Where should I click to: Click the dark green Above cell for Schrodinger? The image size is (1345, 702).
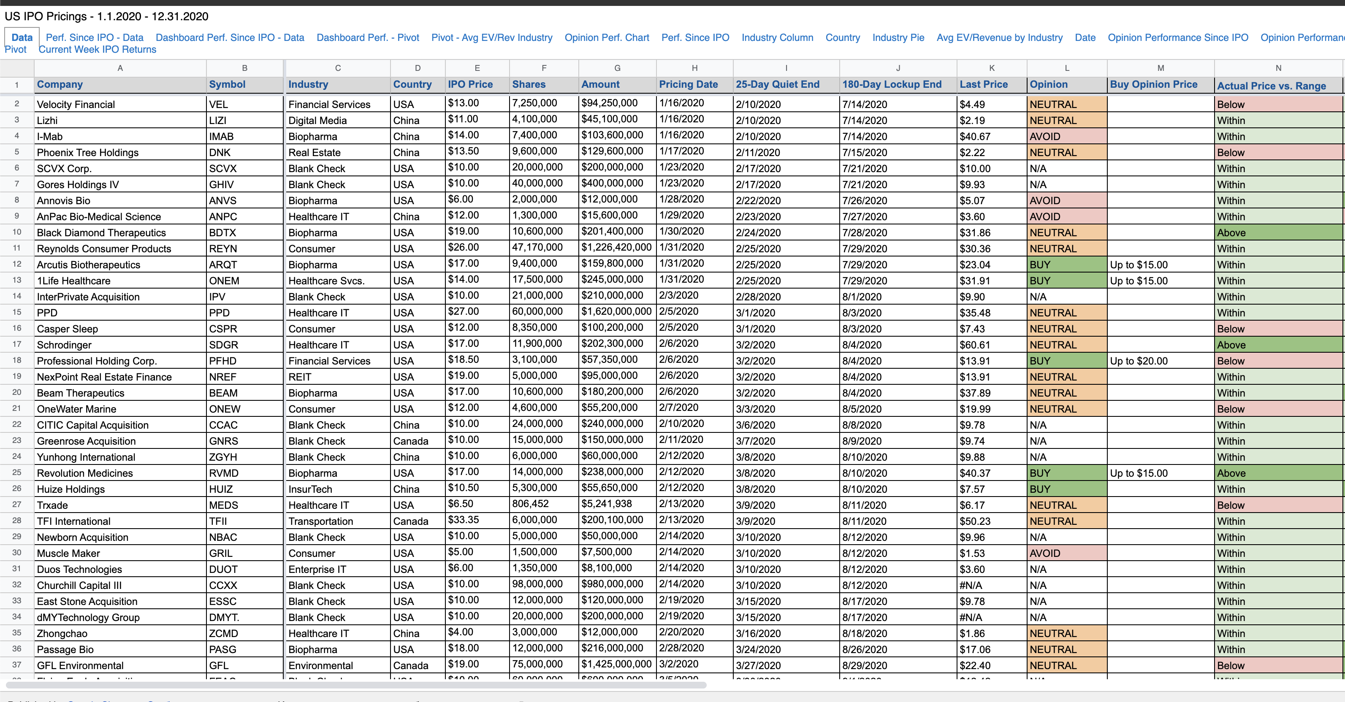(1277, 345)
